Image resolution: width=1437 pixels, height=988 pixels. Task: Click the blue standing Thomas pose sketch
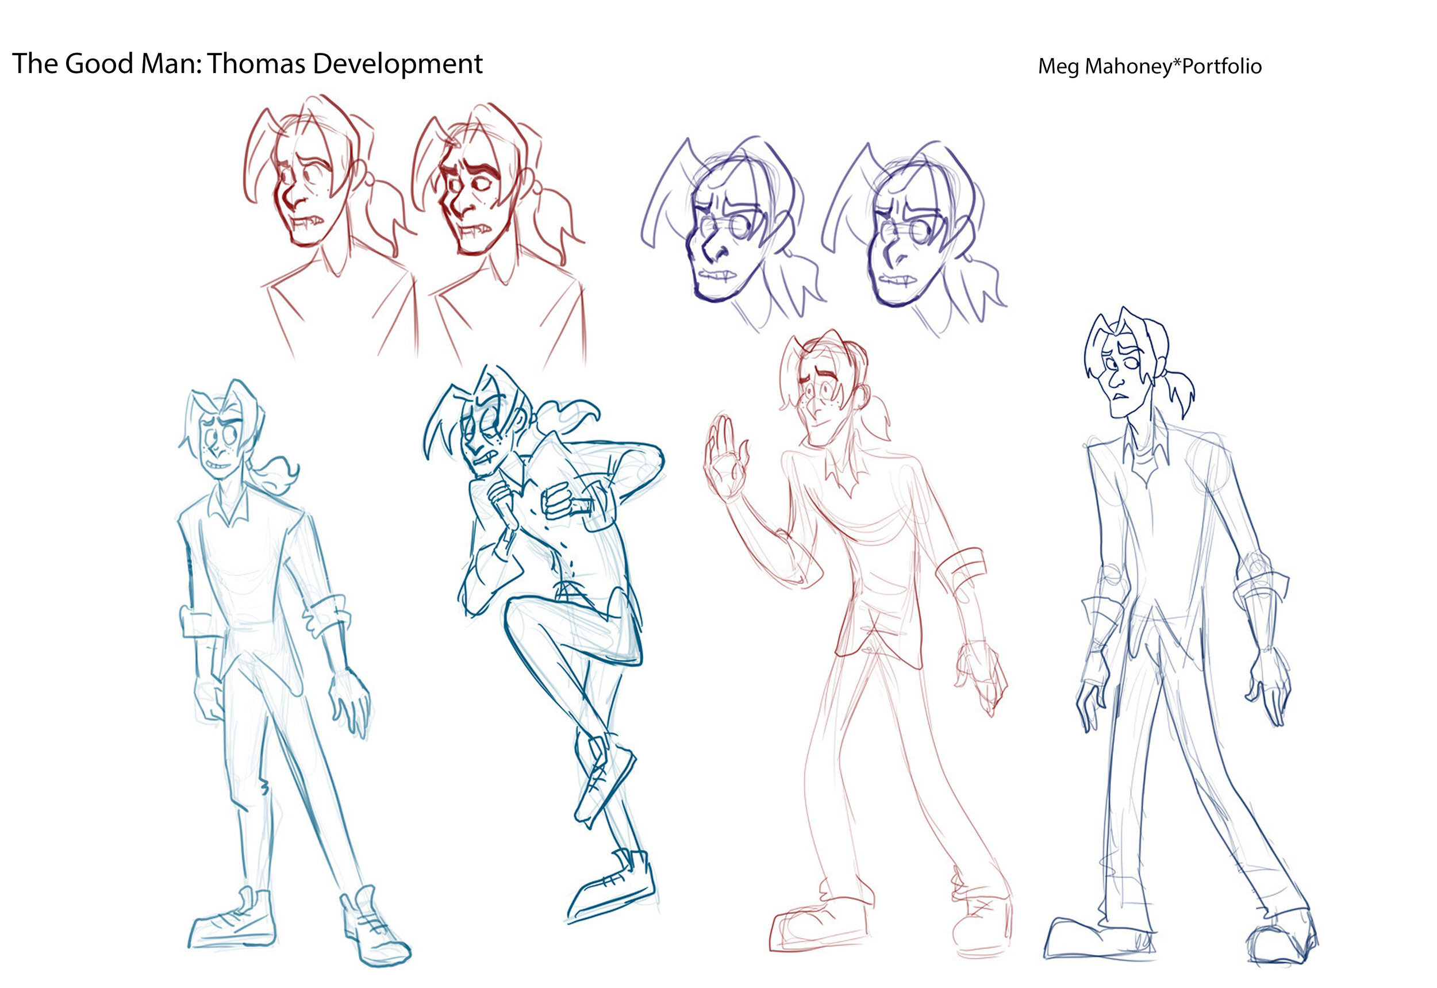(x=260, y=619)
